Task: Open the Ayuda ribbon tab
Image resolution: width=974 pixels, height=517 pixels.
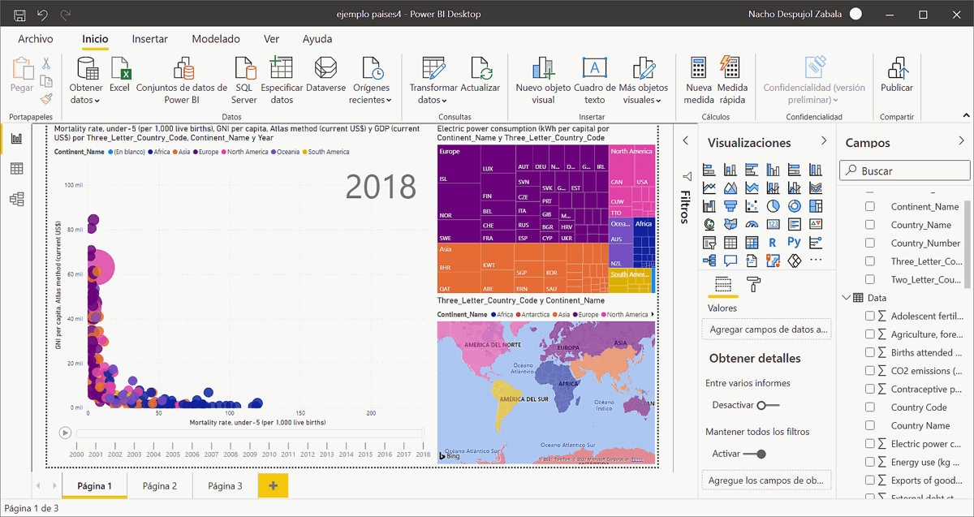Action: tap(317, 39)
